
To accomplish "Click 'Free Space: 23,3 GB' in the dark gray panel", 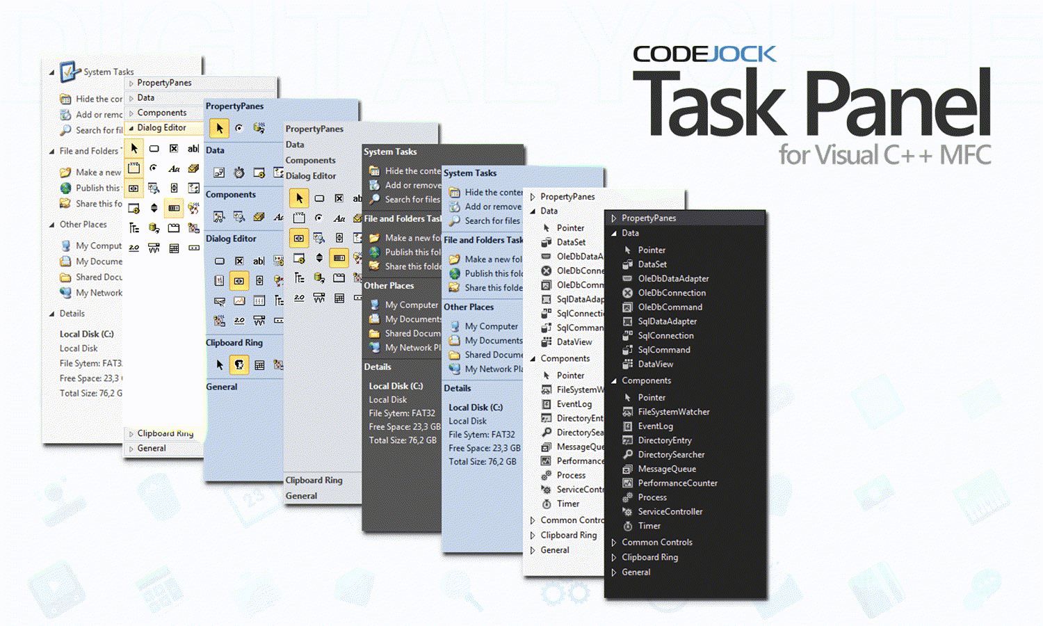I will 405,426.
